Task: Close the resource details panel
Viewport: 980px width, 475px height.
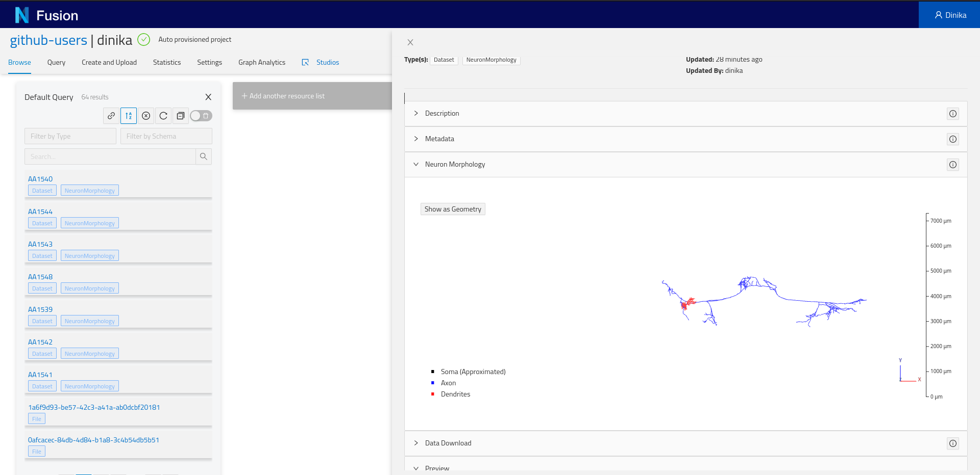Action: [410, 42]
